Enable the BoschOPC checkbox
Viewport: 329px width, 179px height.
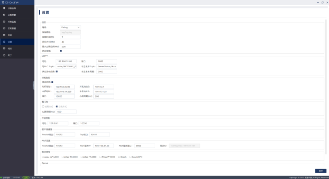(x=130, y=157)
